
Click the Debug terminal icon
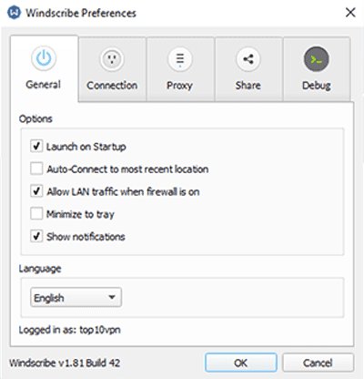tap(317, 59)
